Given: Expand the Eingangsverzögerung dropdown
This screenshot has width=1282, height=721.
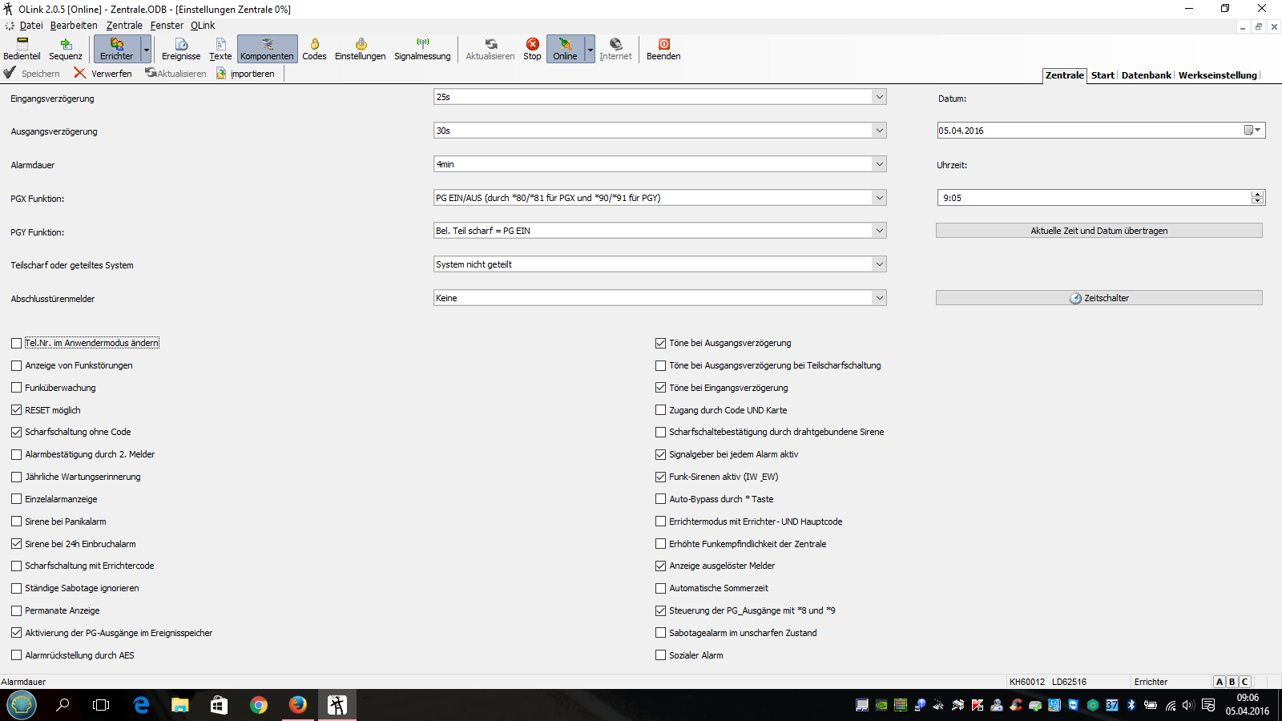Looking at the screenshot, I should pos(879,97).
